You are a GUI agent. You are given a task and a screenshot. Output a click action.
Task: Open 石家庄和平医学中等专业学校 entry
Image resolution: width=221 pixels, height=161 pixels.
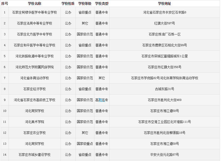point(35,45)
